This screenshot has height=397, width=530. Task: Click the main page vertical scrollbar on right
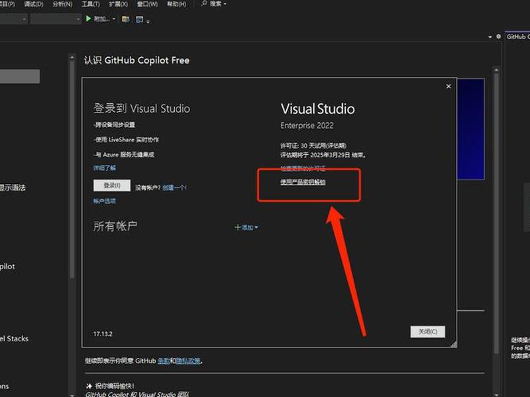pyautogui.click(x=496, y=212)
